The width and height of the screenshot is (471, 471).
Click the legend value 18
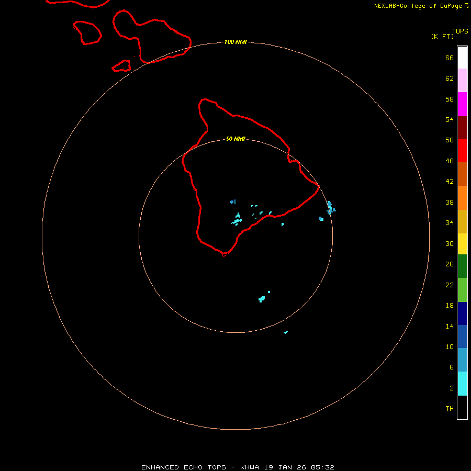tap(450, 306)
